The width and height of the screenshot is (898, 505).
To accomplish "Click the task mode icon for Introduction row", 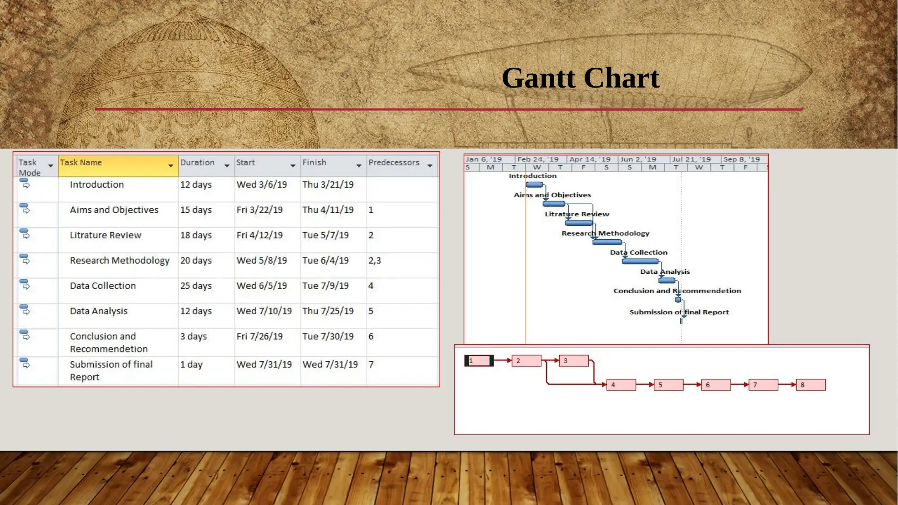I will tap(25, 183).
